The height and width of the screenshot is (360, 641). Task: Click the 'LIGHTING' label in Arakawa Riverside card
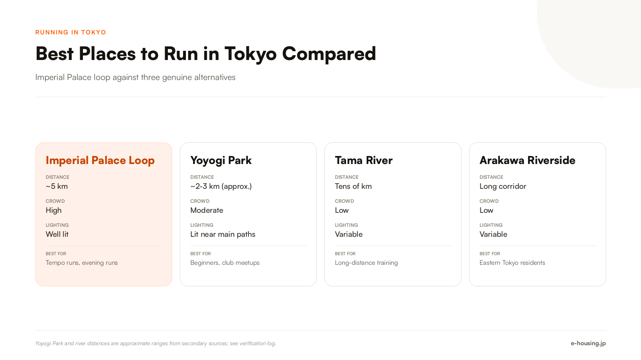pos(491,225)
